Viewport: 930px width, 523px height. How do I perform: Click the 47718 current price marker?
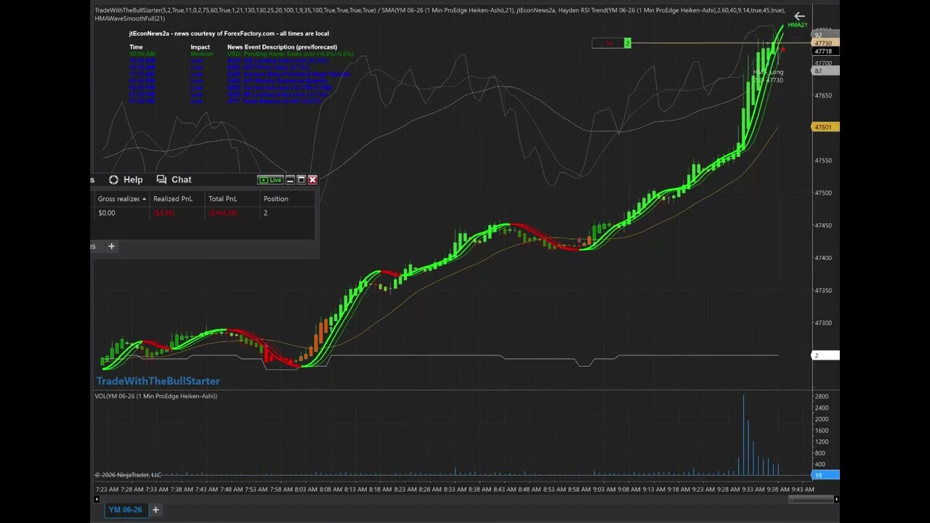[825, 52]
